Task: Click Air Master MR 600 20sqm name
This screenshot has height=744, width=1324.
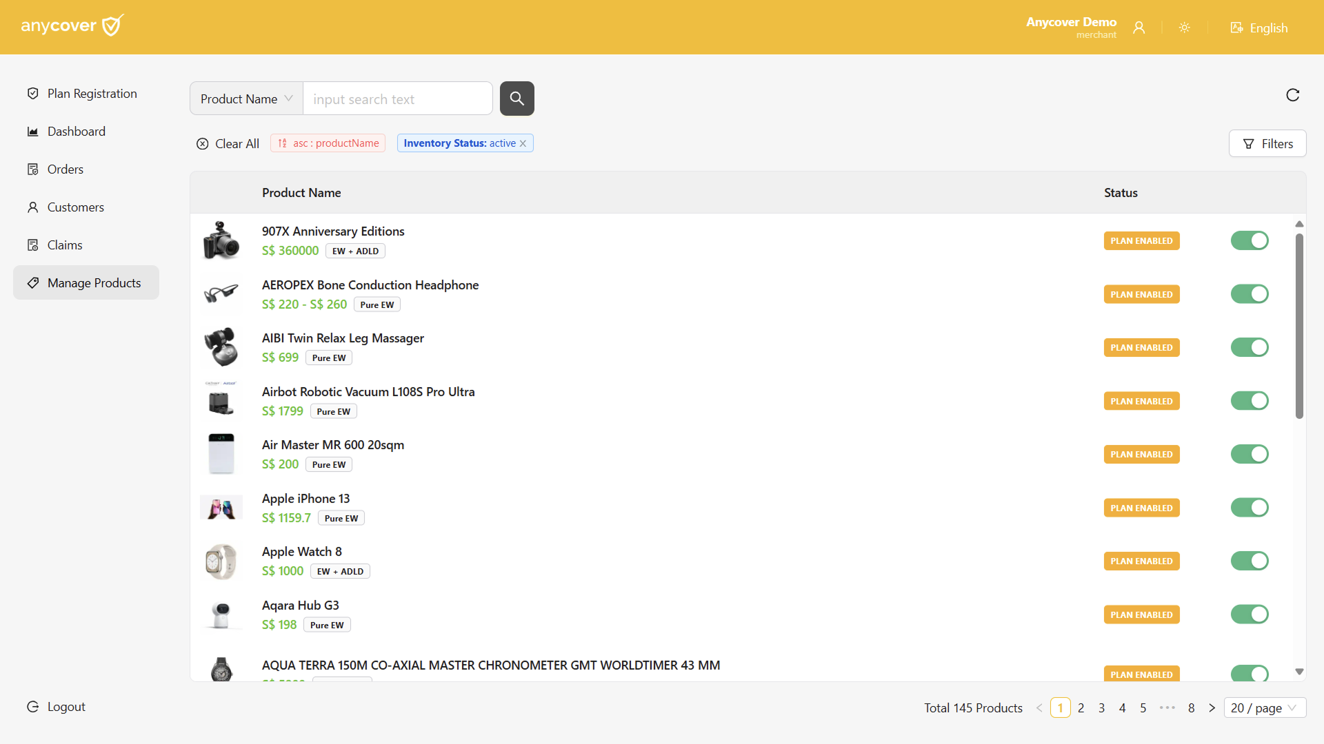Action: [333, 444]
